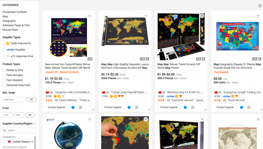
Task: Click OK next to Min. Order field
Action: click(31, 100)
